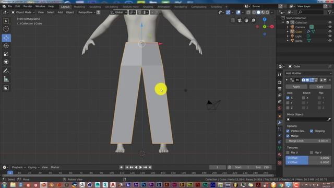The width and height of the screenshot is (334, 188).
Task: Select the Select Box tool
Action: tap(6, 21)
